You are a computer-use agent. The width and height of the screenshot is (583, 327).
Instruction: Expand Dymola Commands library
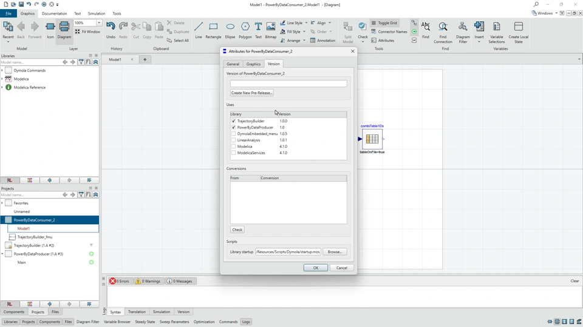point(2,70)
